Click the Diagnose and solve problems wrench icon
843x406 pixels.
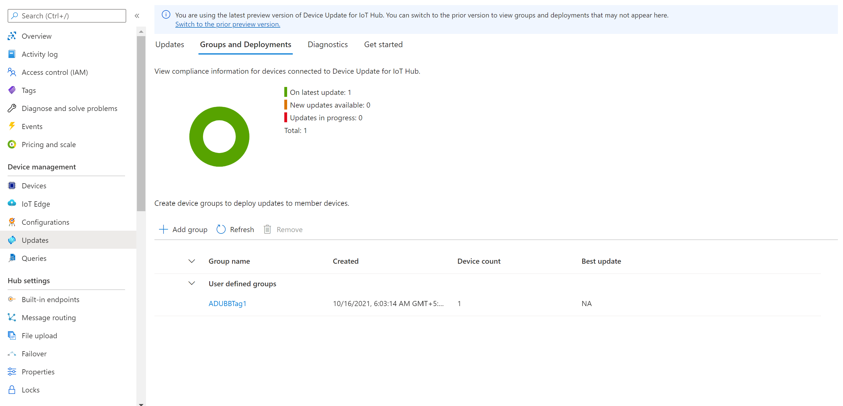pyautogui.click(x=12, y=108)
